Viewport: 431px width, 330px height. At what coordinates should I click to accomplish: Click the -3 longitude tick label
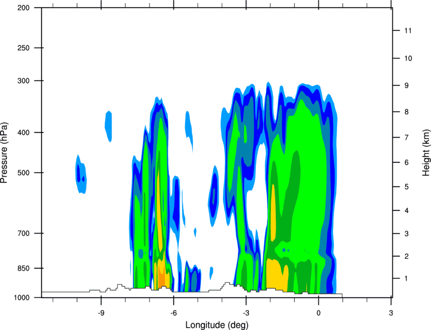pyautogui.click(x=246, y=313)
